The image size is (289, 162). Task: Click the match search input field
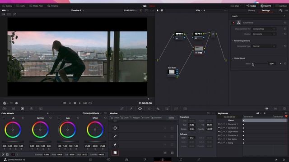(x=257, y=16)
